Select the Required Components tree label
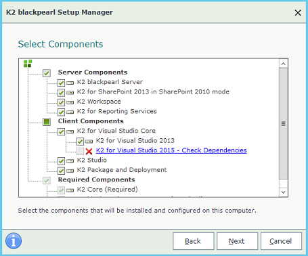 click(96, 179)
